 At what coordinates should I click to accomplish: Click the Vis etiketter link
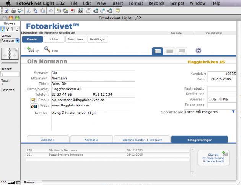(x=214, y=33)
